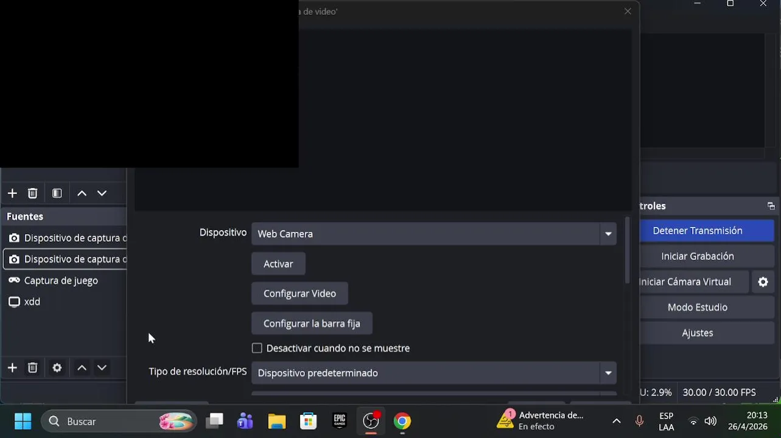Screen dimensions: 781x438
Task: Open Google Chrome from the taskbar
Action: pyautogui.click(x=402, y=421)
